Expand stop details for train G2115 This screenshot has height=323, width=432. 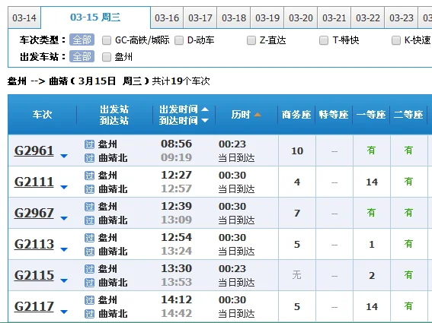(64, 280)
